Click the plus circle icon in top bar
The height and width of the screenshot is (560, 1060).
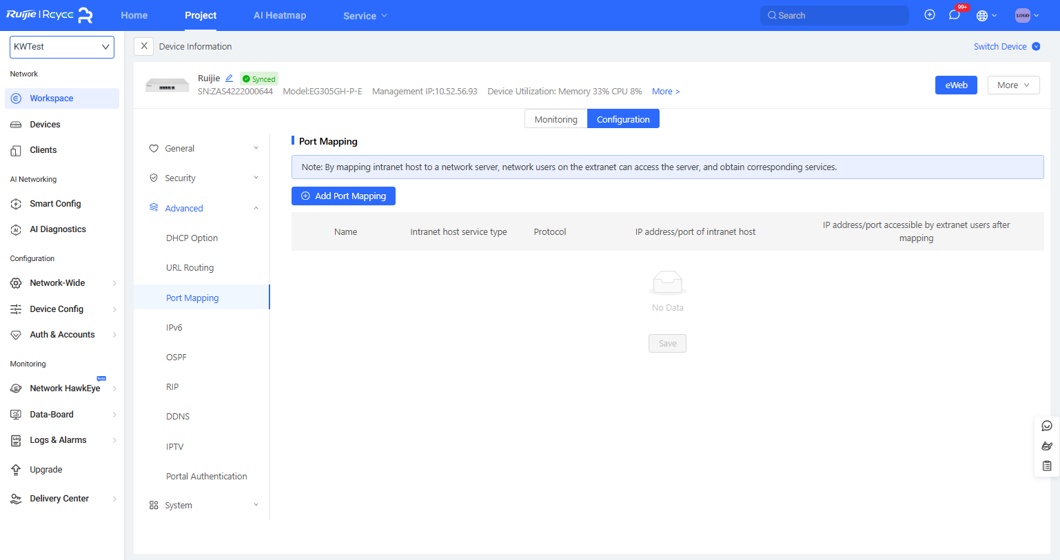(x=930, y=15)
